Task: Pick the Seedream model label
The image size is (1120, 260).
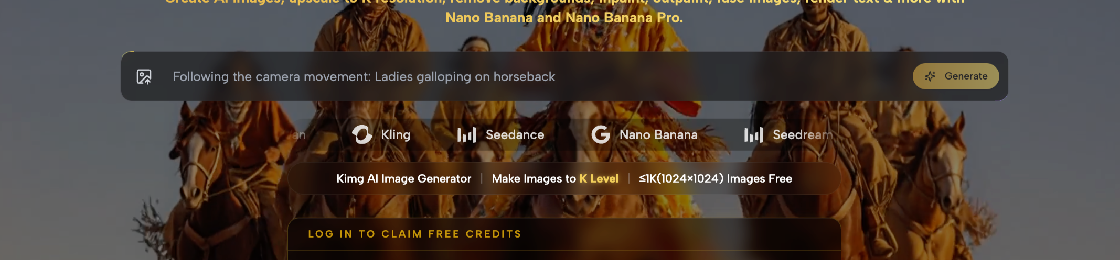Action: tap(803, 135)
